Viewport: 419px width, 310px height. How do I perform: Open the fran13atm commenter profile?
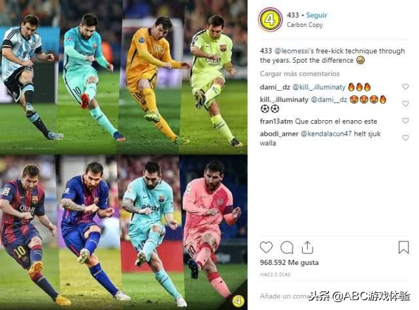(x=277, y=121)
